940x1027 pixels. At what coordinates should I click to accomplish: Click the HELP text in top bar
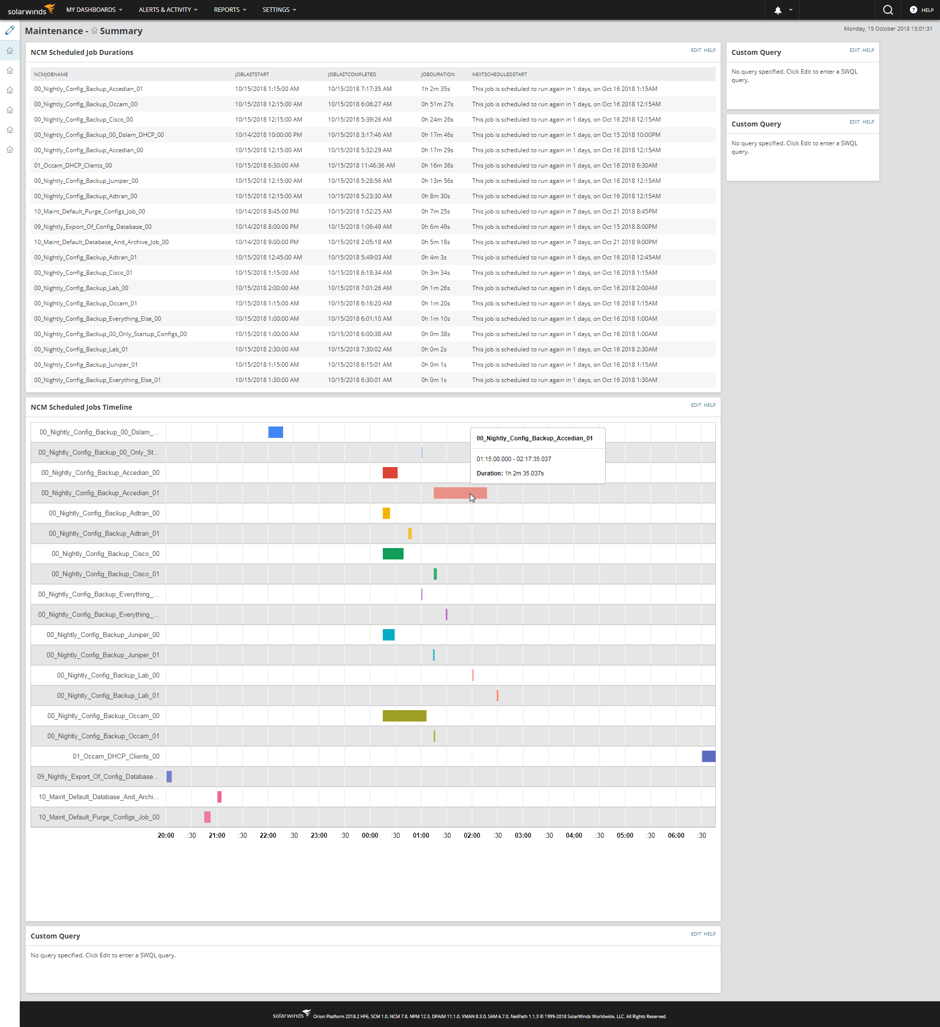point(927,10)
